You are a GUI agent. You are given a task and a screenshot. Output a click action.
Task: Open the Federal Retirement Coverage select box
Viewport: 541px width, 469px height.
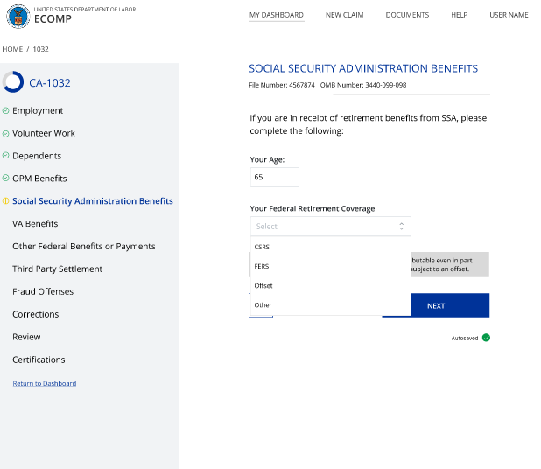coord(330,227)
